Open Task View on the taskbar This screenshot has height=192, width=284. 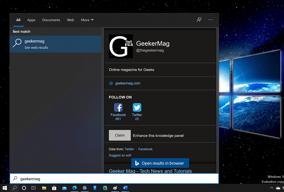pos(34,188)
